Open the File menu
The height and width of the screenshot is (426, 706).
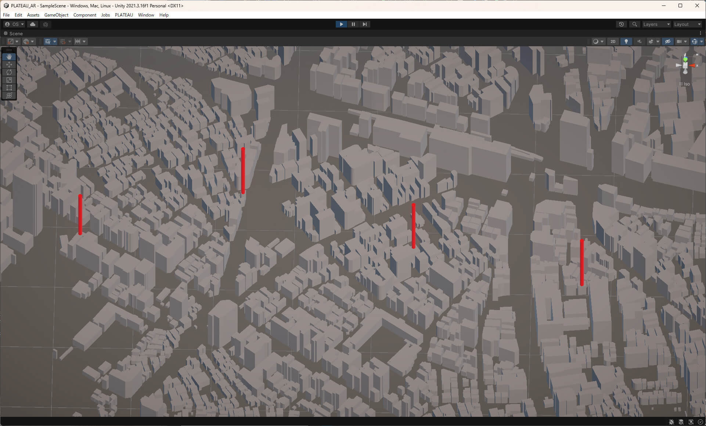6,15
